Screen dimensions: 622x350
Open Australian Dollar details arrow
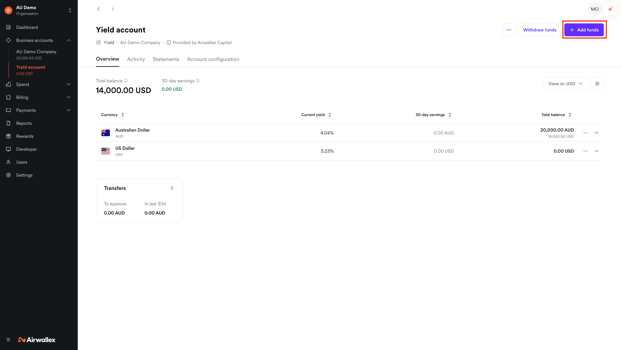pyautogui.click(x=596, y=133)
